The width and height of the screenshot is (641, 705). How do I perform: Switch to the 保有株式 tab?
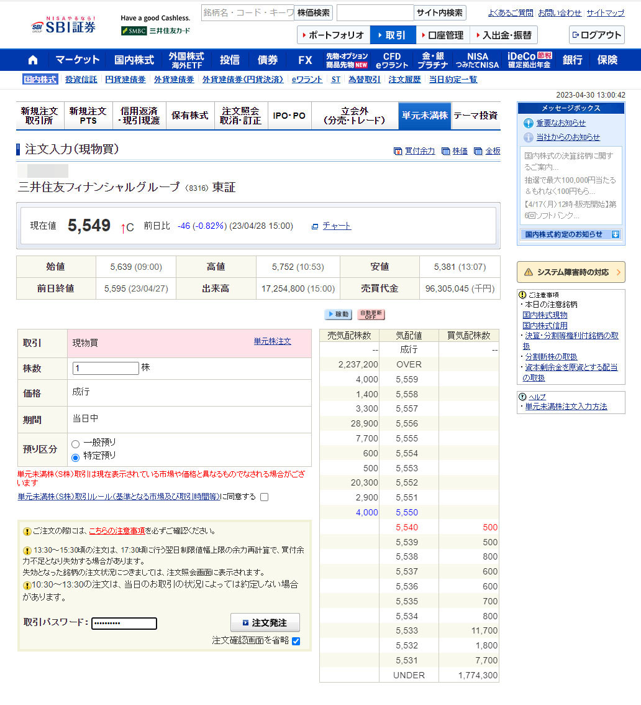click(x=190, y=116)
